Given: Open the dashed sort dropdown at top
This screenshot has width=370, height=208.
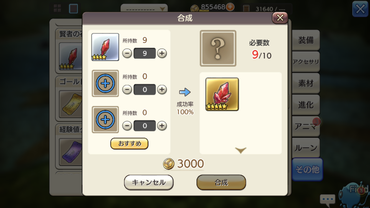Looking at the screenshot, I should (x=144, y=9).
